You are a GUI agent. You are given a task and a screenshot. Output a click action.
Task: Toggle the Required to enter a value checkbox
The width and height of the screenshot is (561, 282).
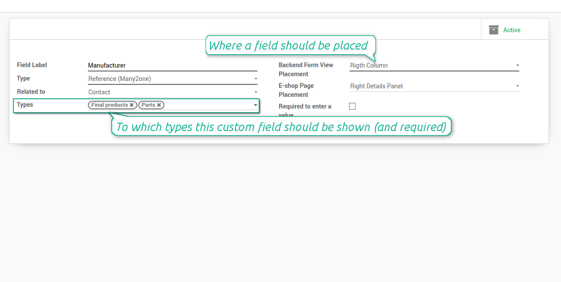[x=352, y=106]
